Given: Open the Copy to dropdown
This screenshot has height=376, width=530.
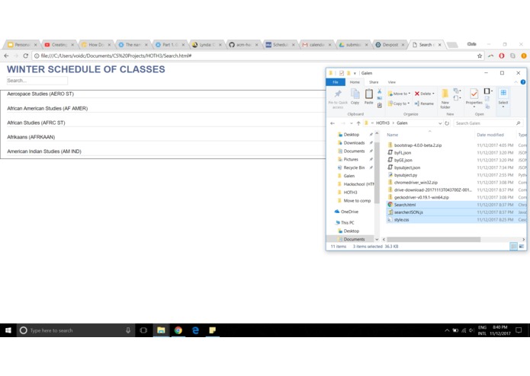Looking at the screenshot, I should (x=399, y=104).
